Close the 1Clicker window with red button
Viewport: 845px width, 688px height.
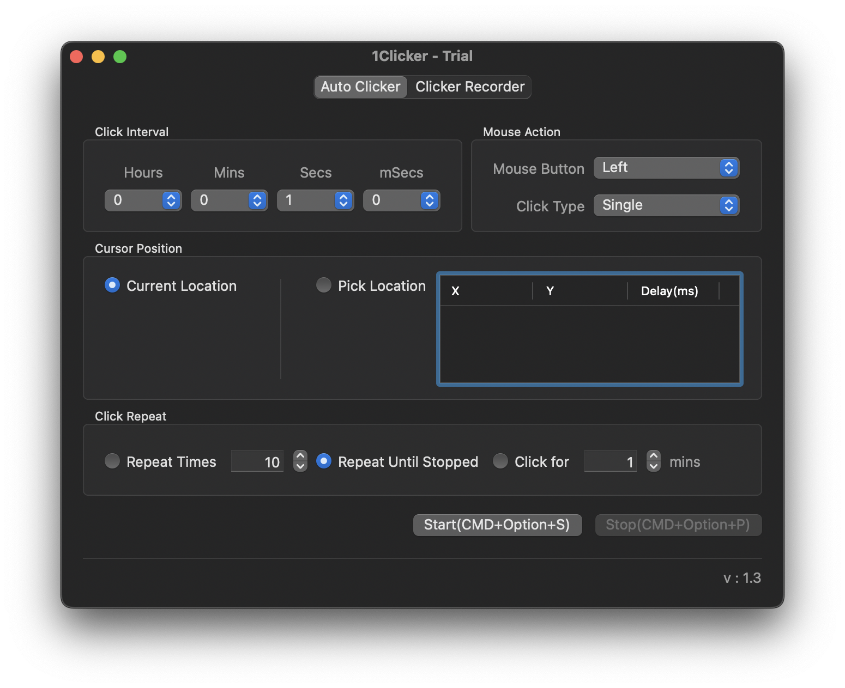point(76,57)
